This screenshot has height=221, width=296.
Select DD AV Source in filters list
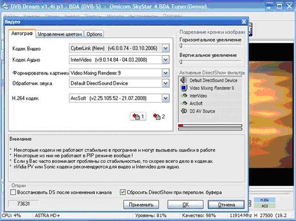pos(202,111)
